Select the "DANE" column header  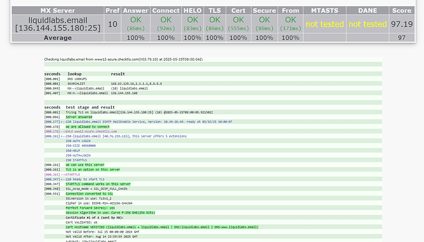[x=367, y=10]
